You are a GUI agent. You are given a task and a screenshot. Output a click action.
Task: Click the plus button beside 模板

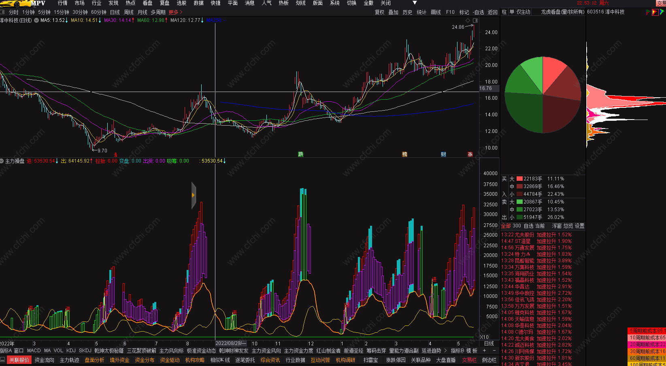pos(484,351)
